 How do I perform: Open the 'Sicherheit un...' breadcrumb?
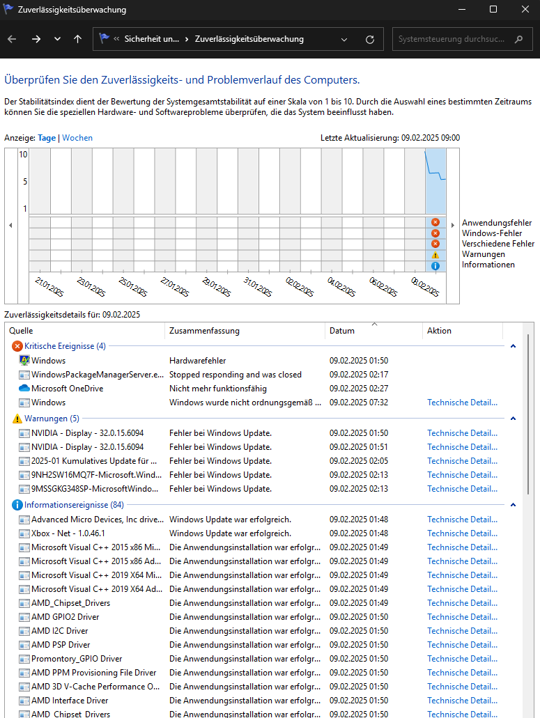[152, 40]
